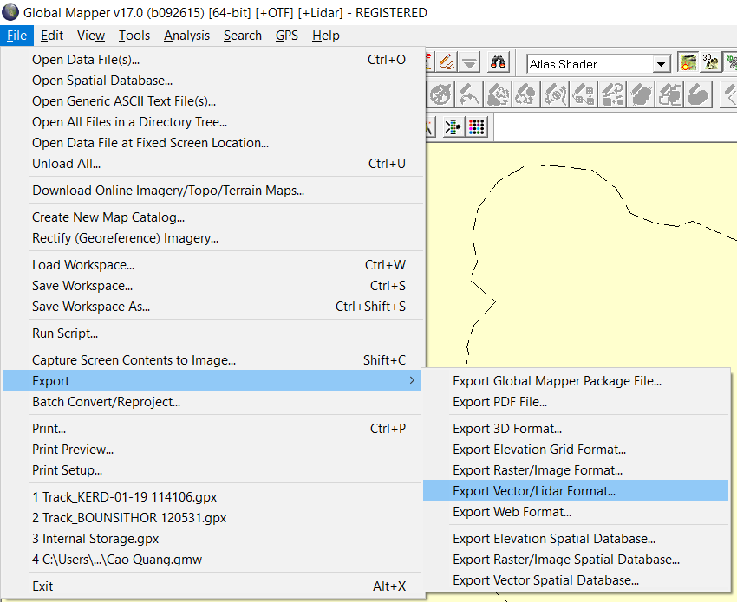Image resolution: width=737 pixels, height=602 pixels.
Task: Choose Save Workspace As...
Action: click(213, 306)
